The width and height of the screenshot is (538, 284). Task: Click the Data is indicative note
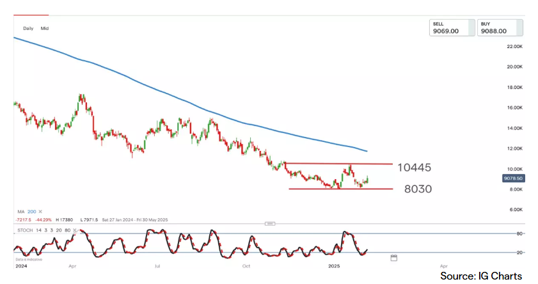(x=29, y=260)
